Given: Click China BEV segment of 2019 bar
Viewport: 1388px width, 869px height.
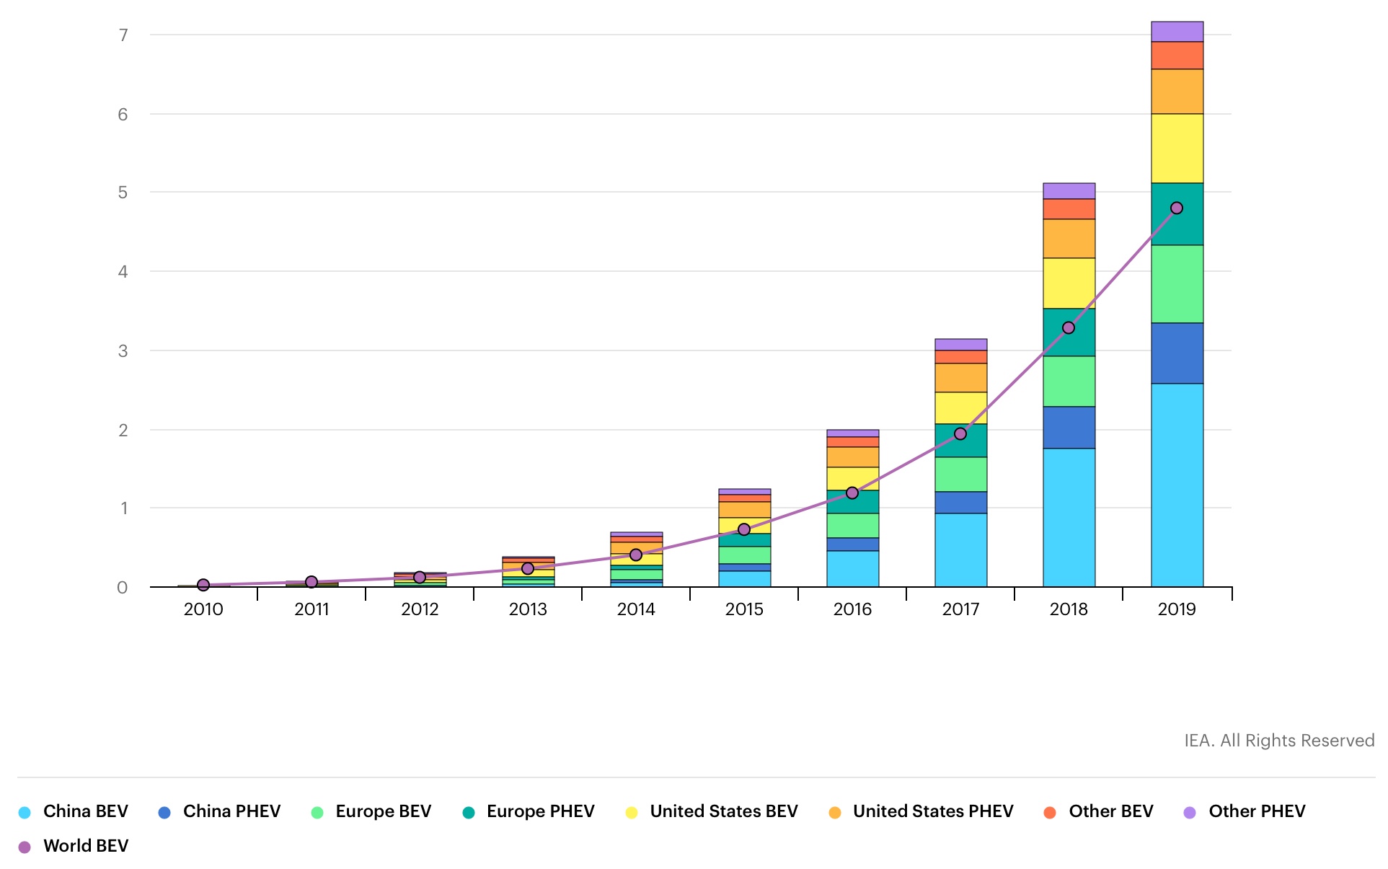Looking at the screenshot, I should [x=1177, y=485].
